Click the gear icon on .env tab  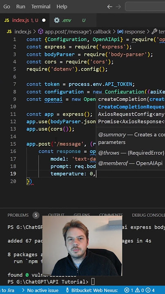click(57, 20)
